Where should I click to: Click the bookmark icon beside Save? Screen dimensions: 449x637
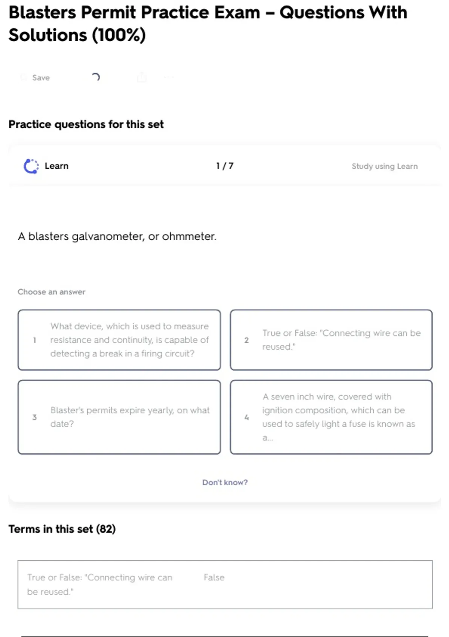pyautogui.click(x=24, y=78)
